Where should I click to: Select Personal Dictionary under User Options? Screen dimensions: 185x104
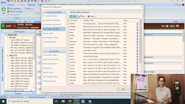pyautogui.click(x=50, y=64)
